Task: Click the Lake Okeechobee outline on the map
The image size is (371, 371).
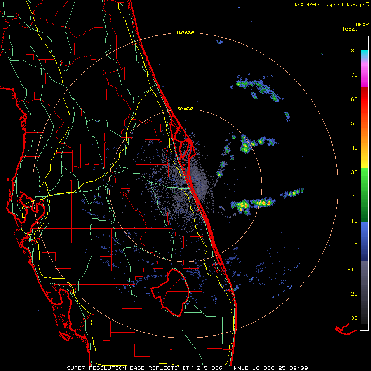Action: (x=170, y=292)
